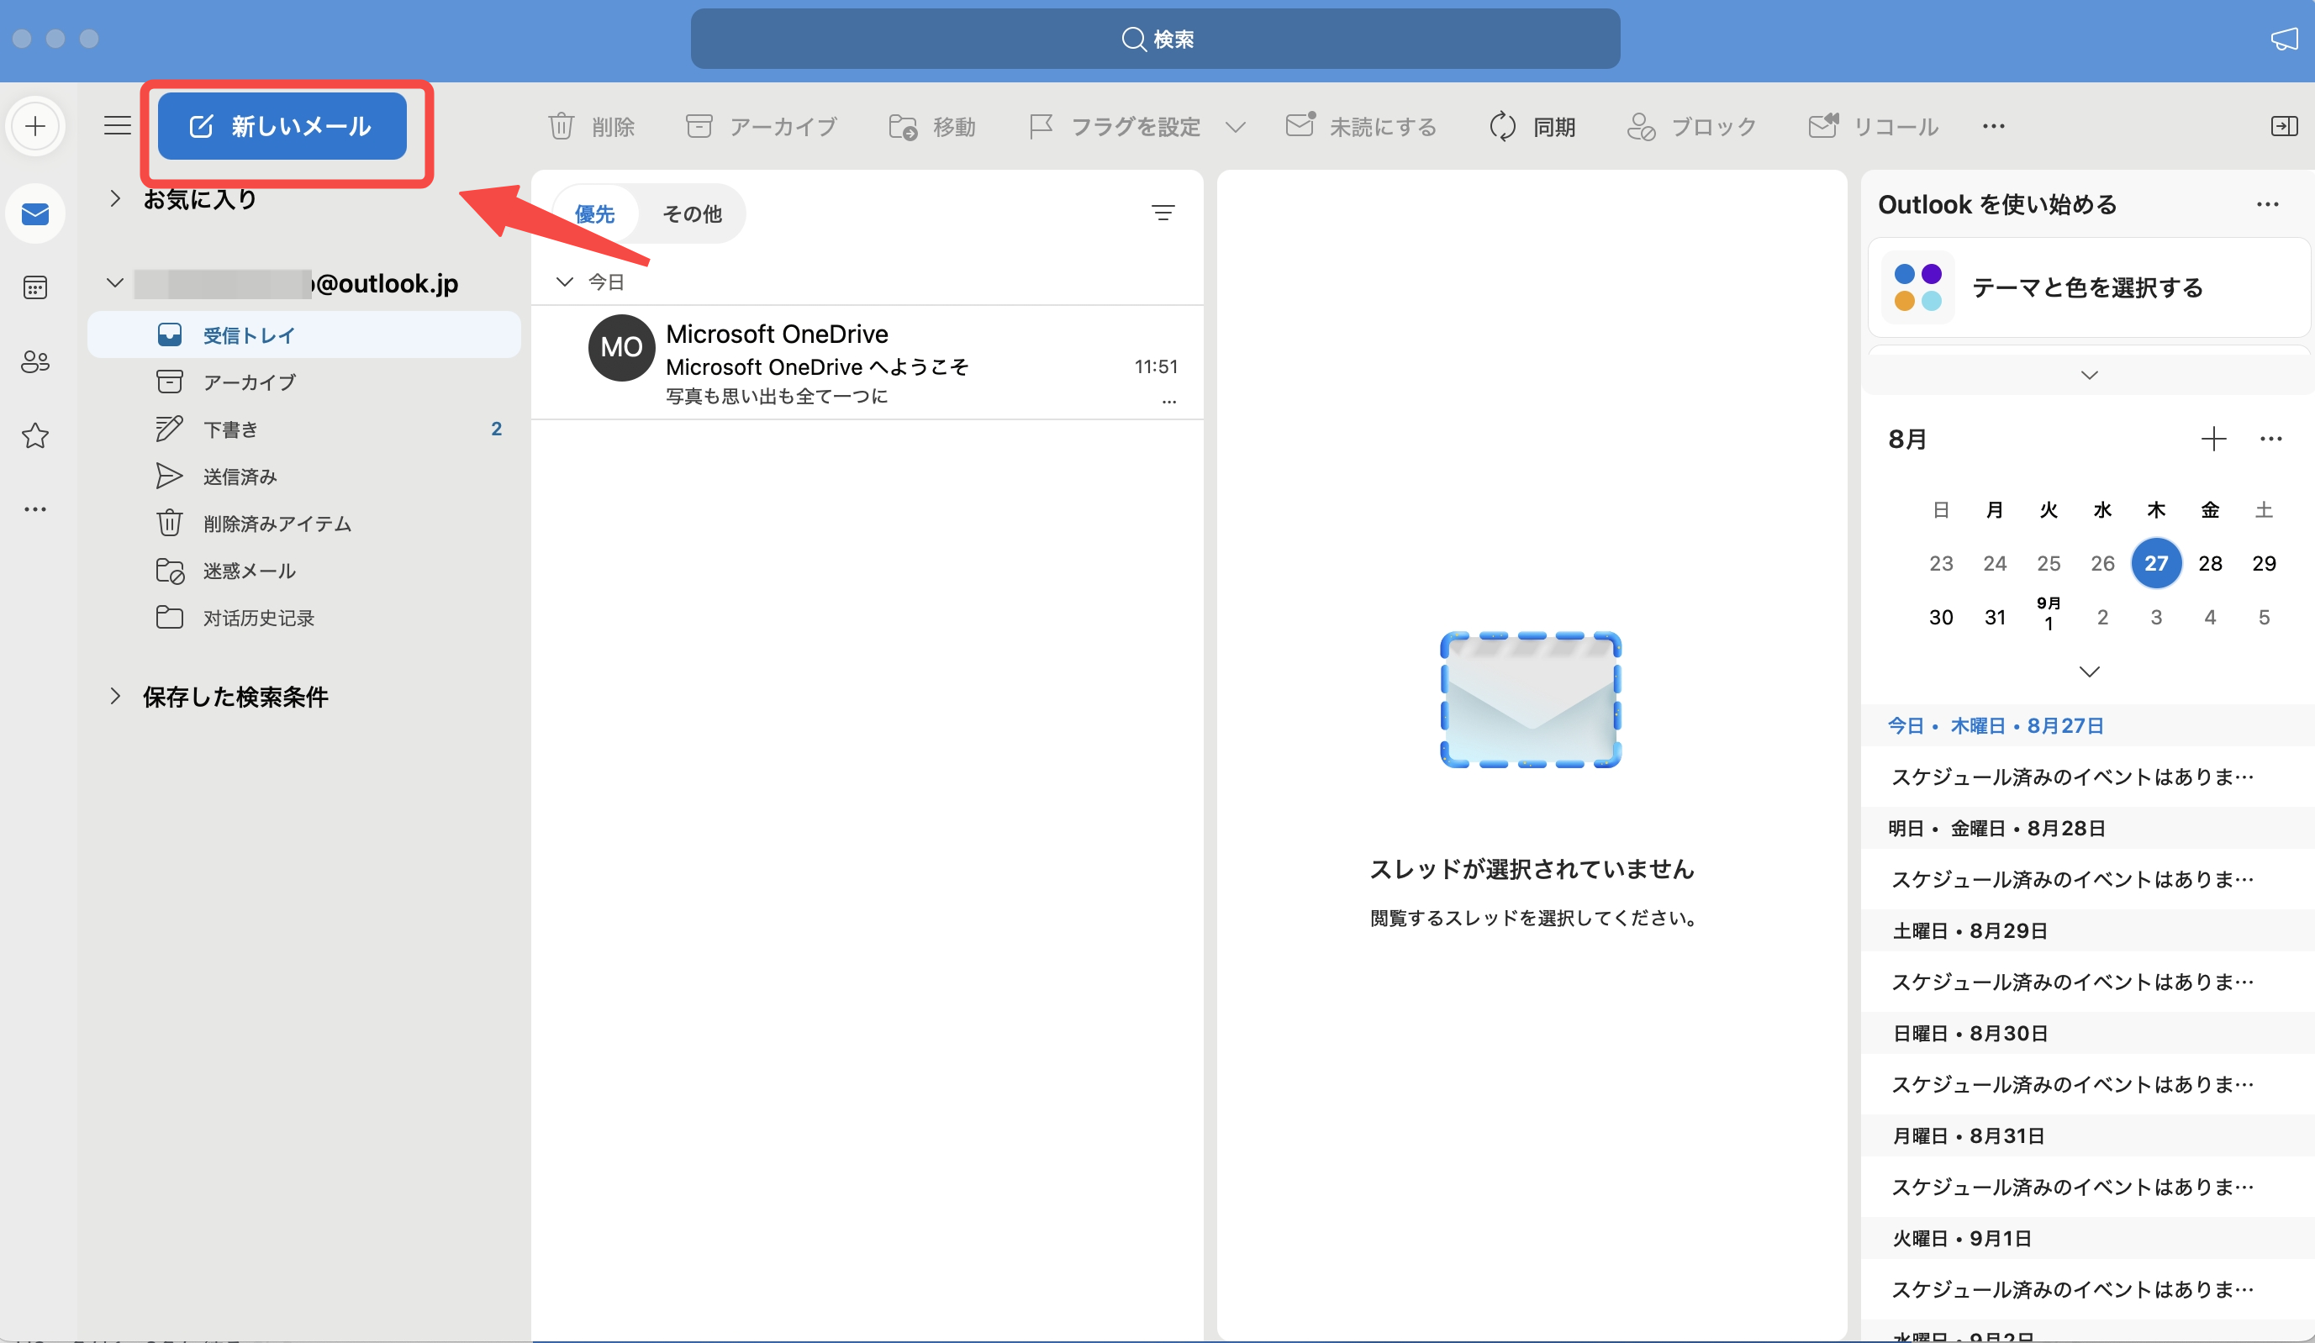The height and width of the screenshot is (1343, 2315).
Task: Open the megaphone feedback icon
Action: coord(2284,39)
